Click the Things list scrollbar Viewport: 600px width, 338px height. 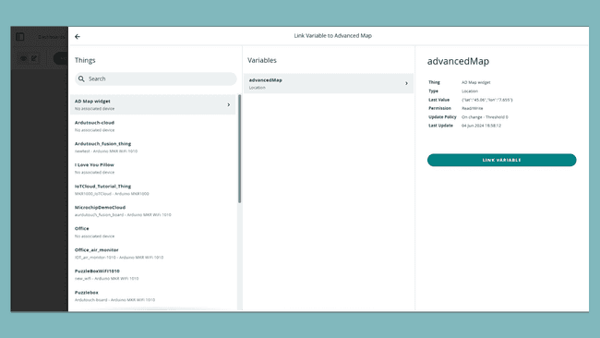click(x=240, y=149)
